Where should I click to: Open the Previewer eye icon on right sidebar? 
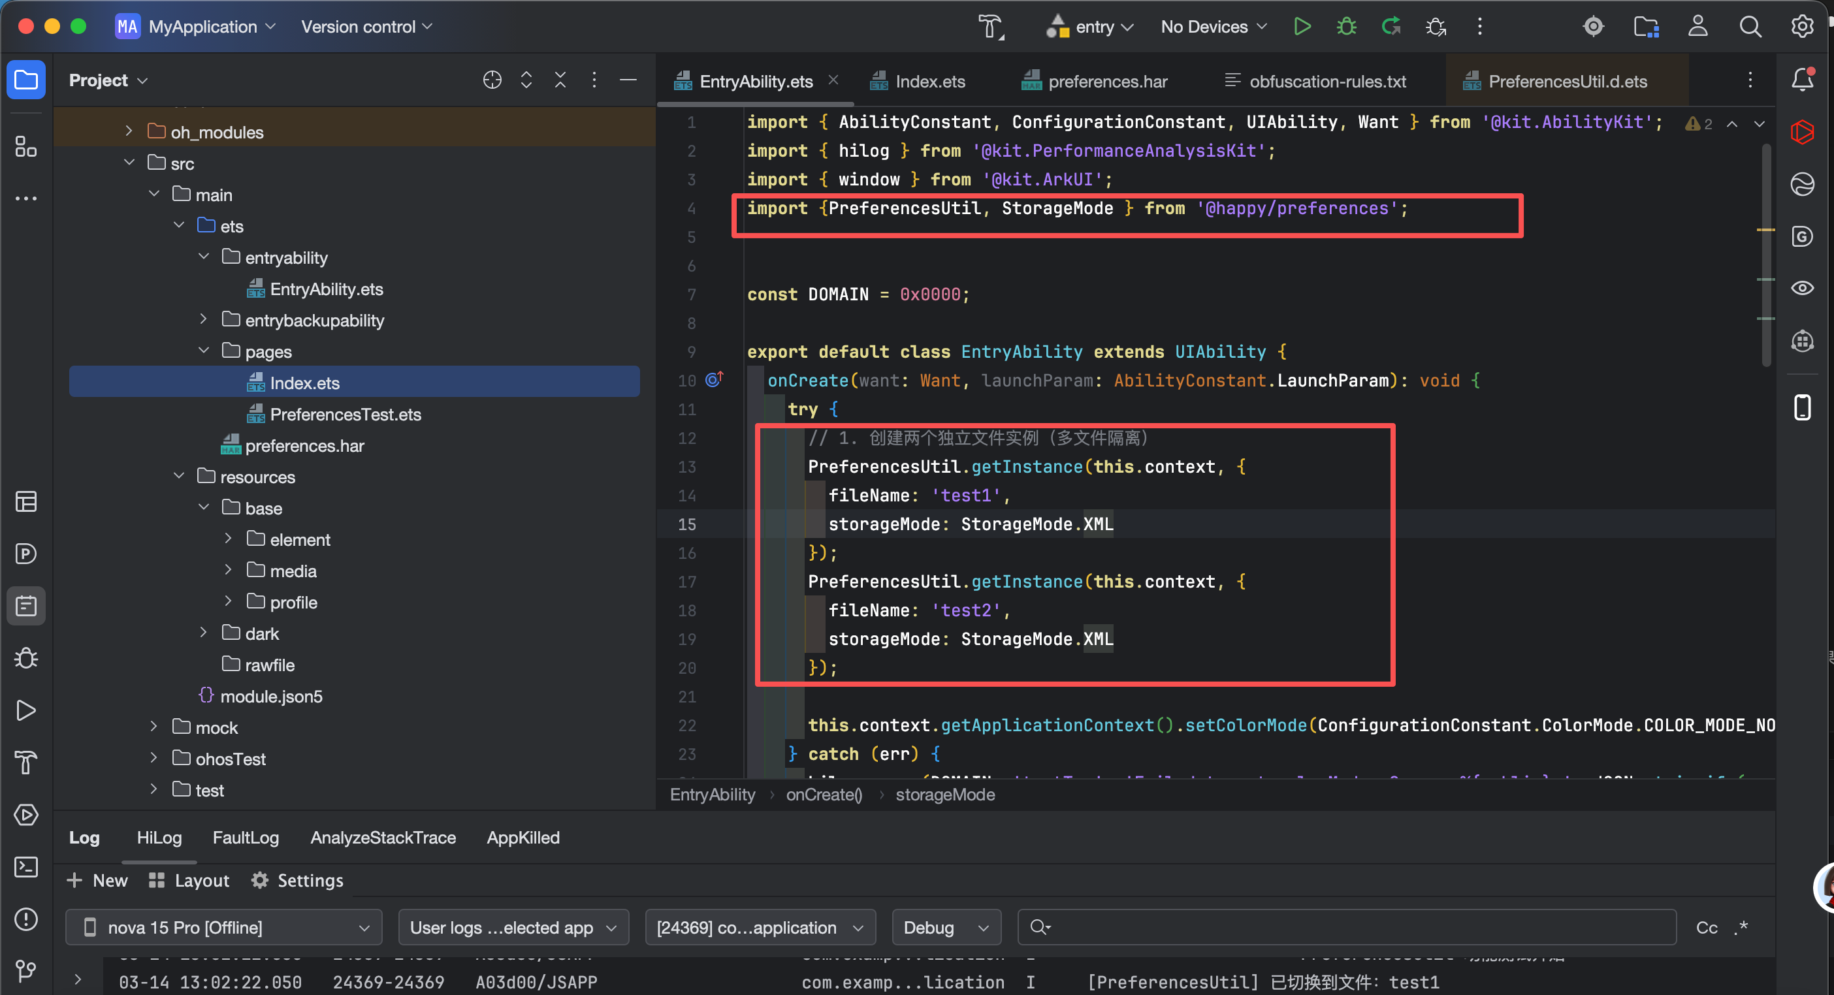click(1802, 289)
